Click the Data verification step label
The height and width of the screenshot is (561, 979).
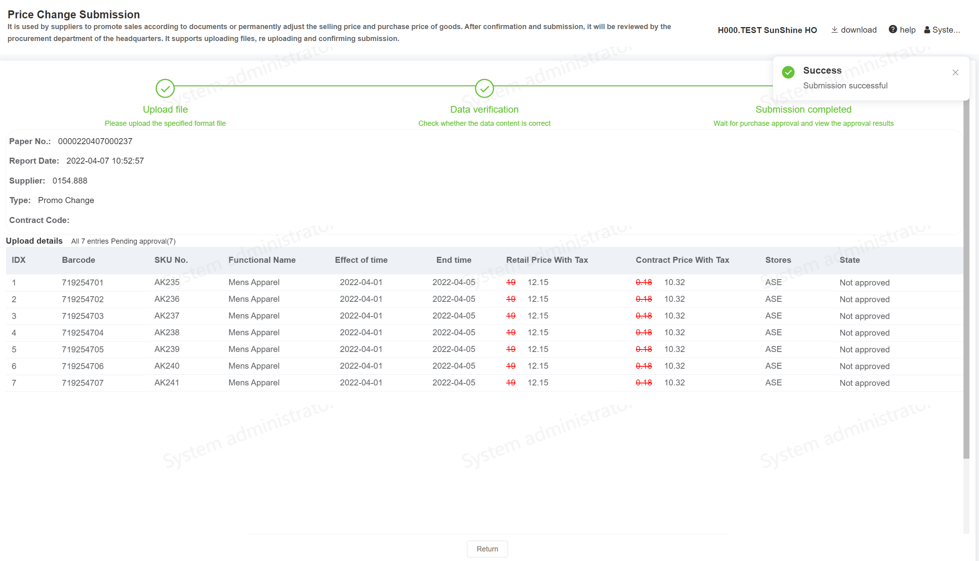coord(484,109)
